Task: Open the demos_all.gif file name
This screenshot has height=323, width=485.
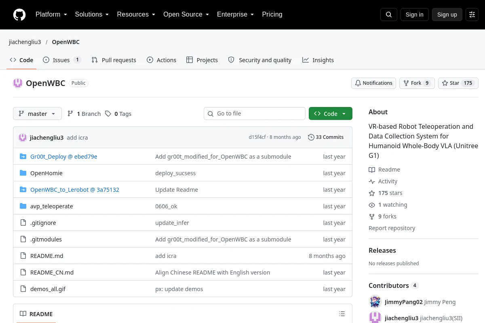Action: tap(48, 289)
